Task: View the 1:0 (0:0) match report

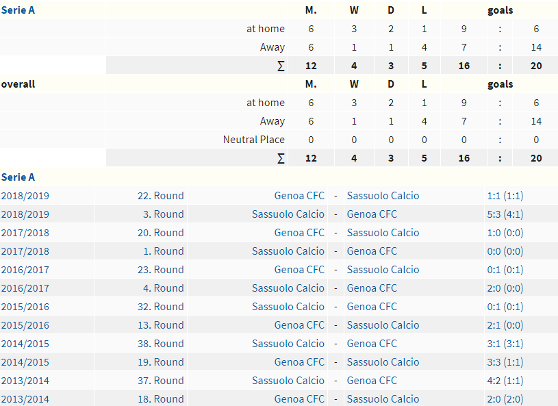Action: coord(505,233)
